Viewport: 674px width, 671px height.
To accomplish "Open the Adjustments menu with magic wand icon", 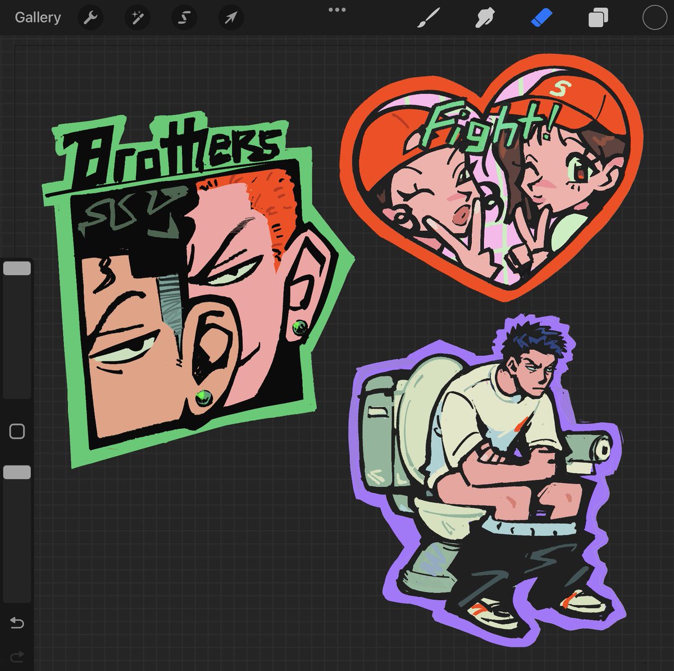I will [x=136, y=17].
